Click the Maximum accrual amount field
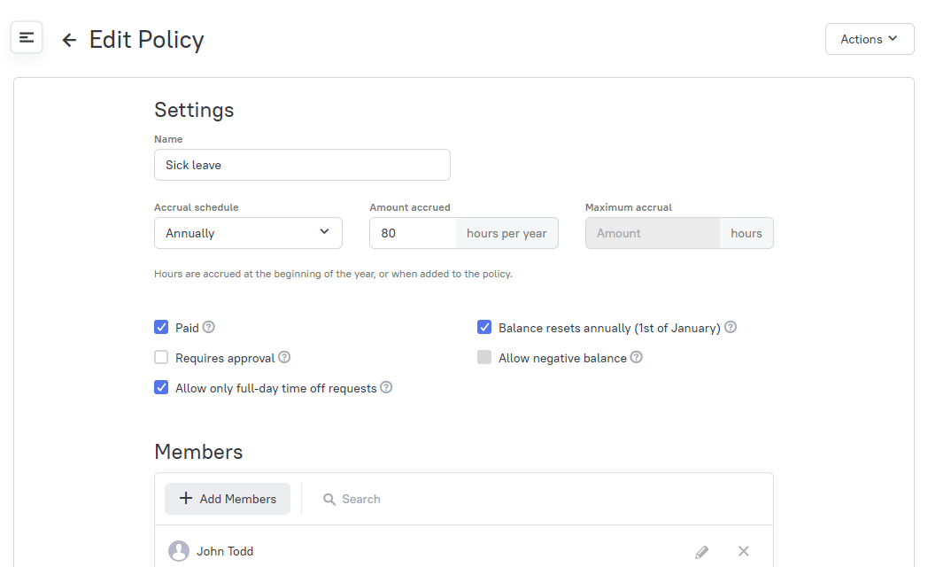 (653, 233)
